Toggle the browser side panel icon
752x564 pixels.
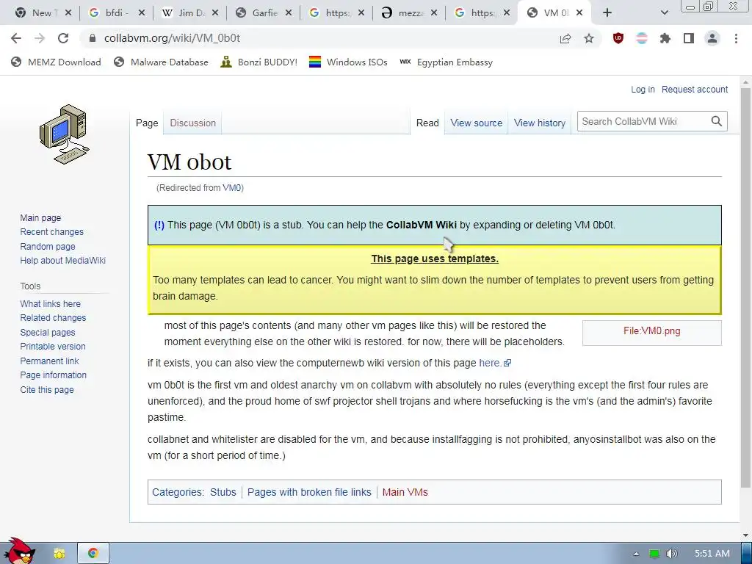coord(689,38)
